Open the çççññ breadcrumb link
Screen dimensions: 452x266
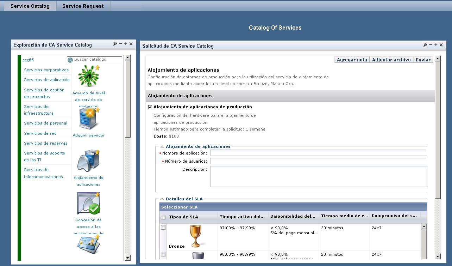pyautogui.click(x=28, y=60)
